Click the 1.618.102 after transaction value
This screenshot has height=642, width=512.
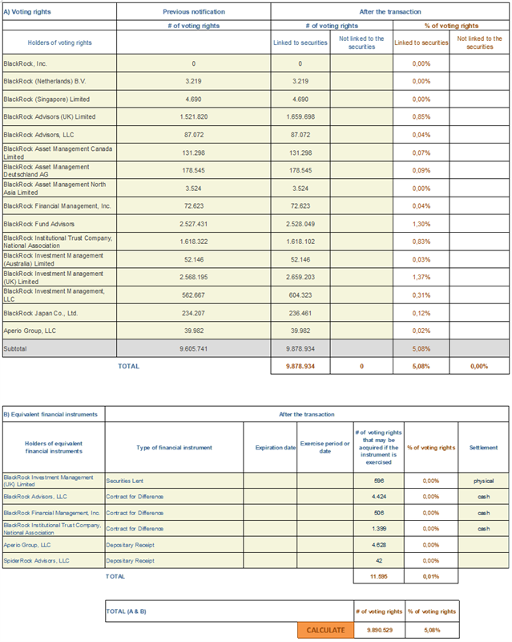[x=300, y=242]
